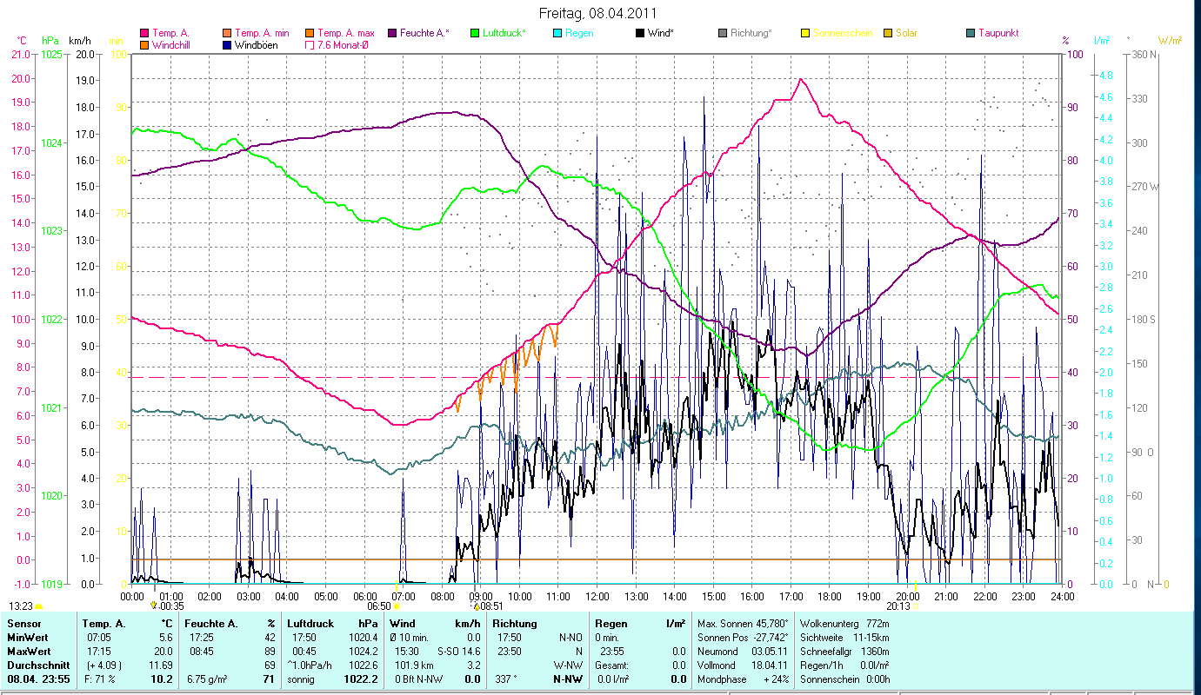Toggle the 7.6 Monat-Ø checkbox
This screenshot has width=1201, height=695.
click(x=309, y=45)
